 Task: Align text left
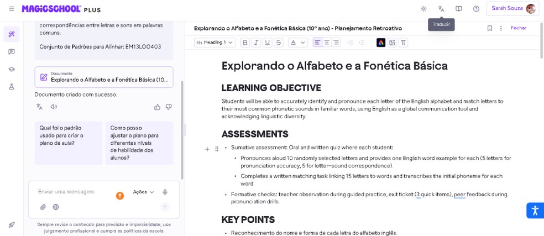pos(317,43)
